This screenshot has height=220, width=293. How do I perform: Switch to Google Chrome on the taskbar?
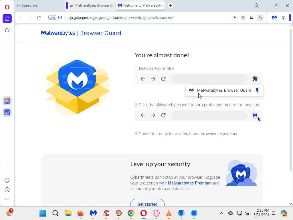point(131,213)
